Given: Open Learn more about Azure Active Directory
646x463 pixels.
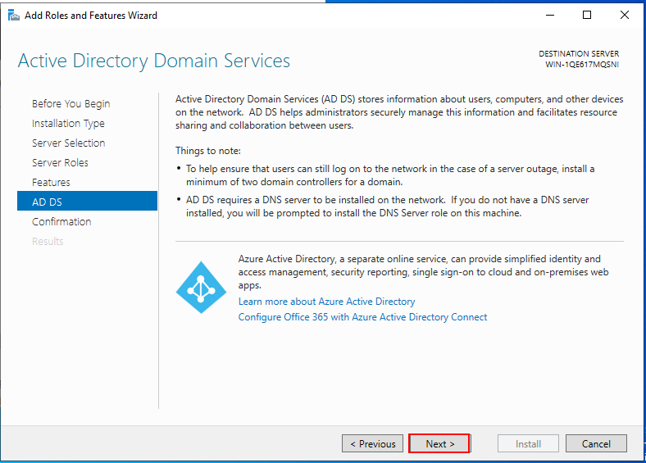Looking at the screenshot, I should coord(327,302).
